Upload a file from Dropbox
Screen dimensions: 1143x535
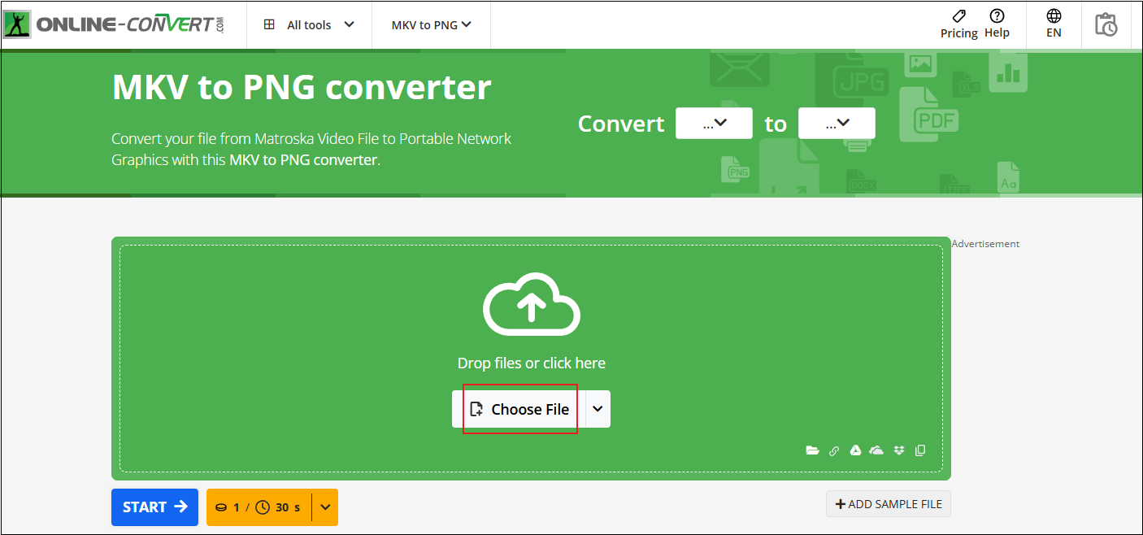898,450
